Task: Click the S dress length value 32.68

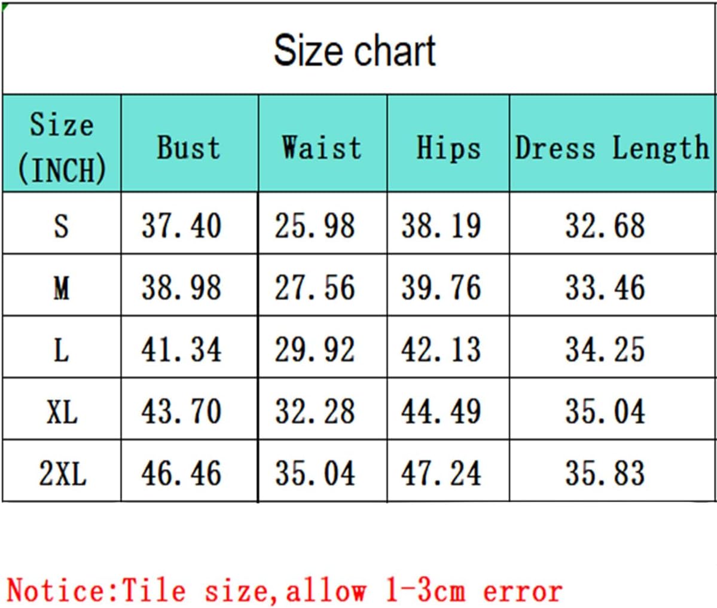Action: pos(605,226)
